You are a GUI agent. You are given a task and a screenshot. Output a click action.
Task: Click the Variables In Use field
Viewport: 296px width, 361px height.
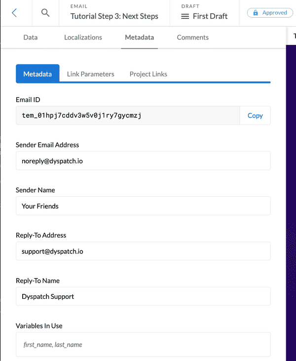pyautogui.click(x=143, y=344)
